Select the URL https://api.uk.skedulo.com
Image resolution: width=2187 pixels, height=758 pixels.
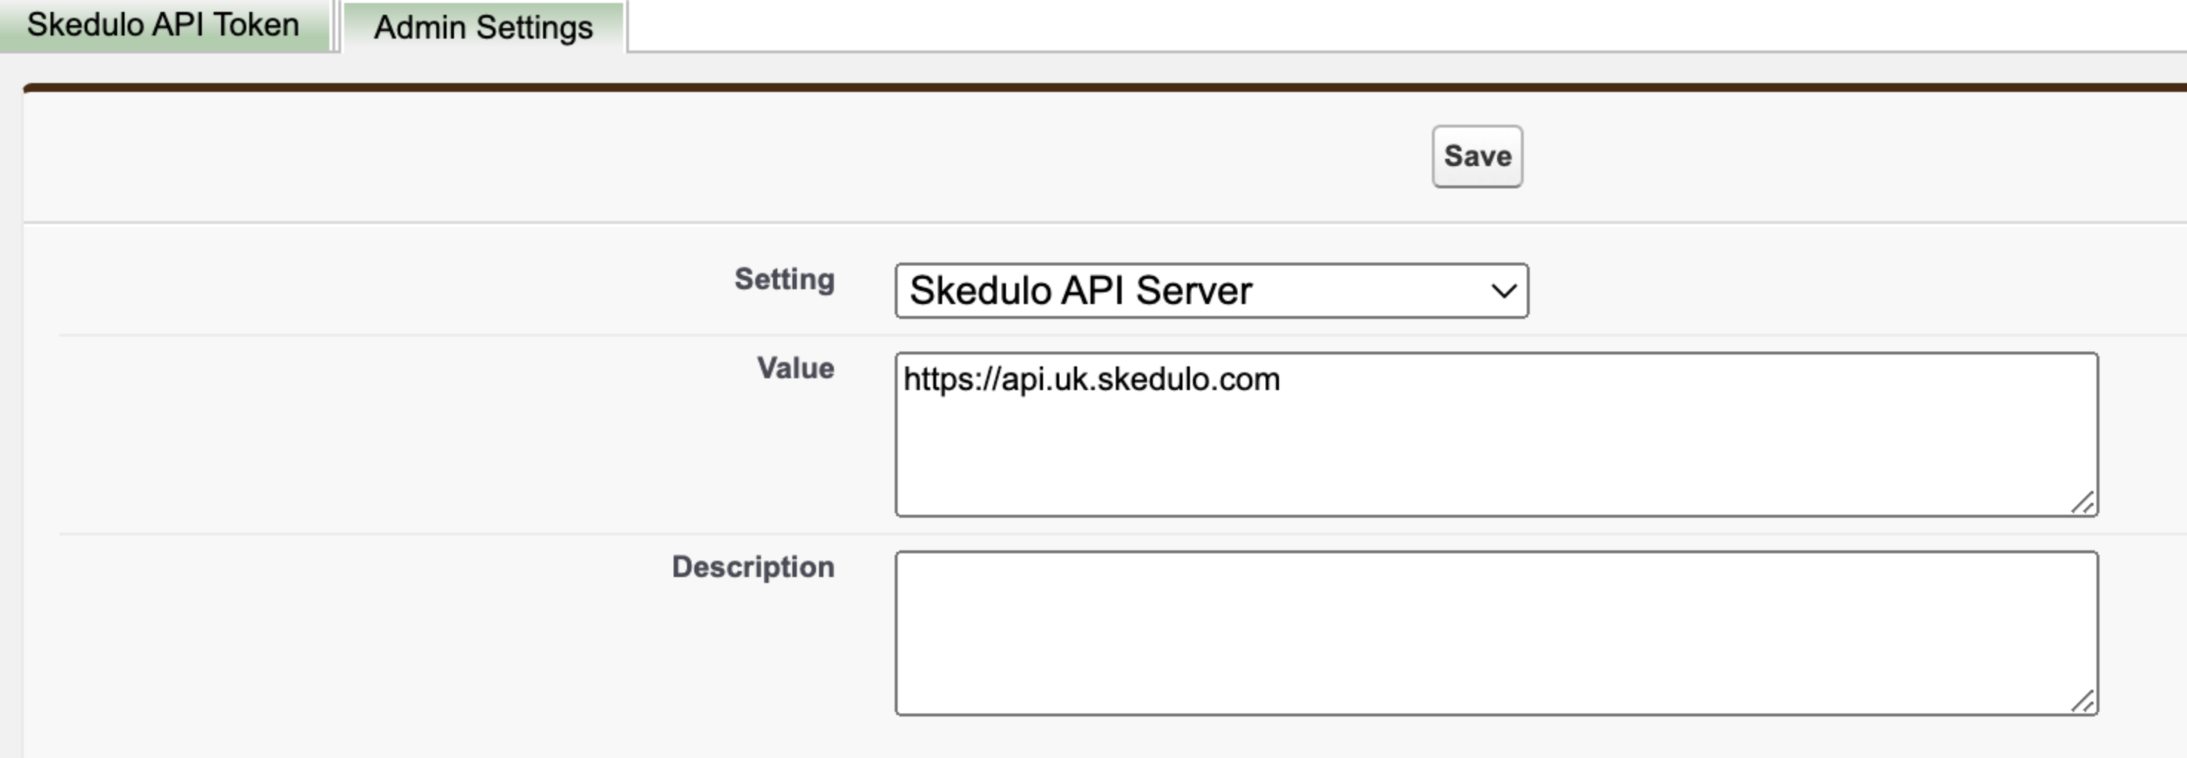[1092, 380]
